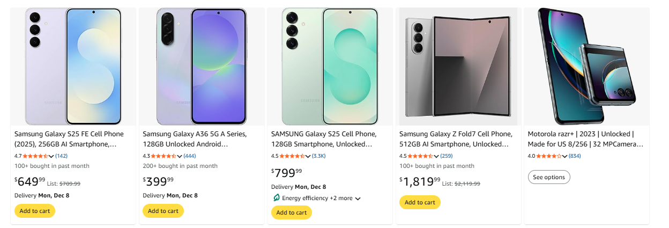Expand rating chevron for Galaxy S25 FE
This screenshot has height=228, width=669.
coord(51,157)
